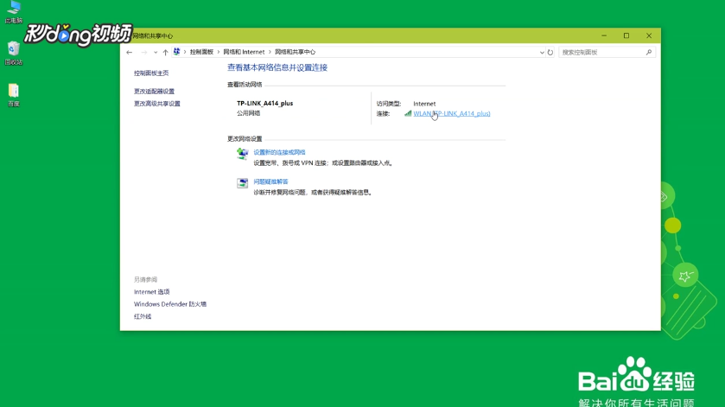Open 红外线 link
This screenshot has width=725, height=407.
pos(143,316)
